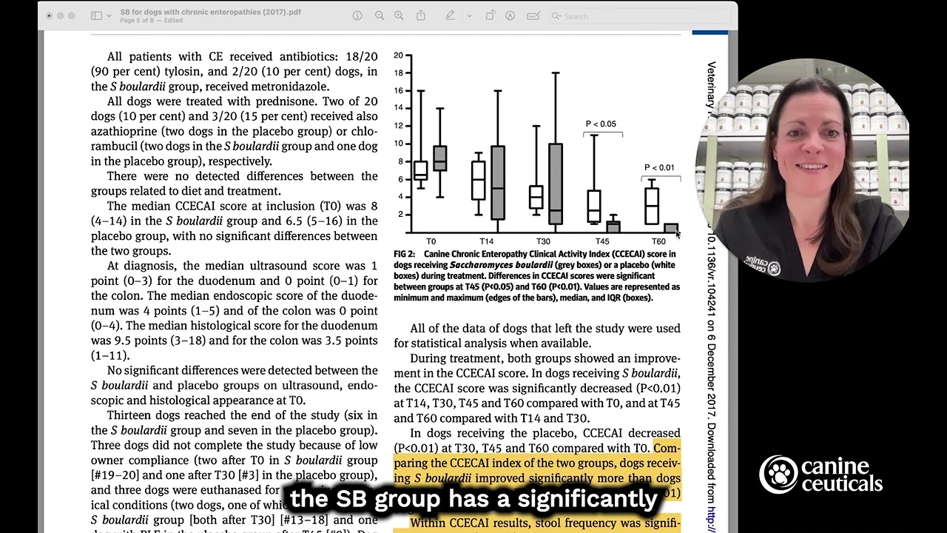The height and width of the screenshot is (533, 947).
Task: Show the Markup toolbar
Action: pos(510,16)
